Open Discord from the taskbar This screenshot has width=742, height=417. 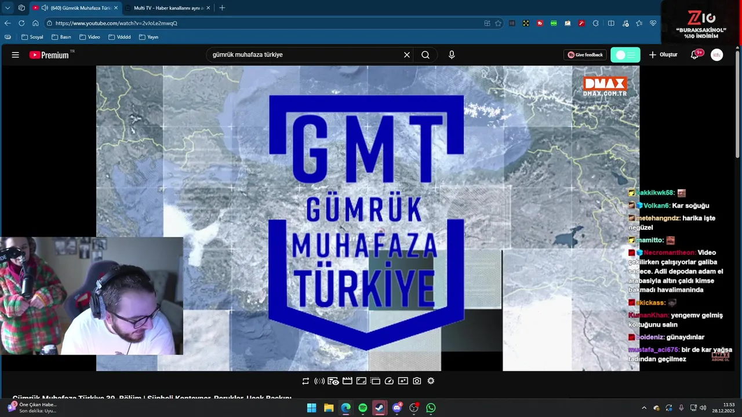(x=397, y=408)
